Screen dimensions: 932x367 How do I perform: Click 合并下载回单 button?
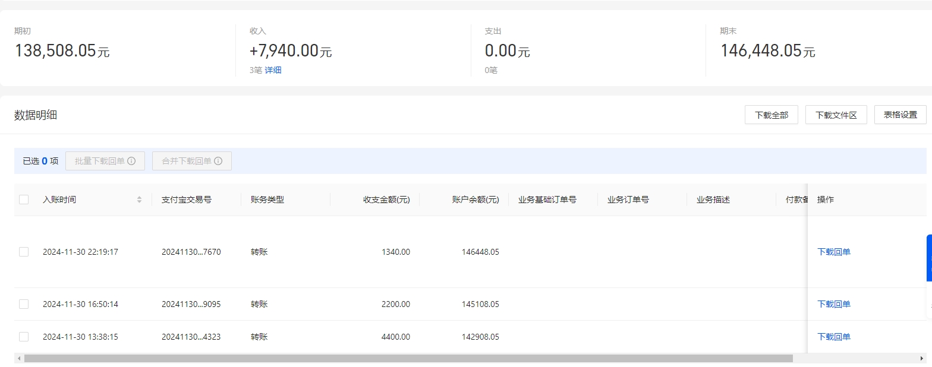point(192,161)
